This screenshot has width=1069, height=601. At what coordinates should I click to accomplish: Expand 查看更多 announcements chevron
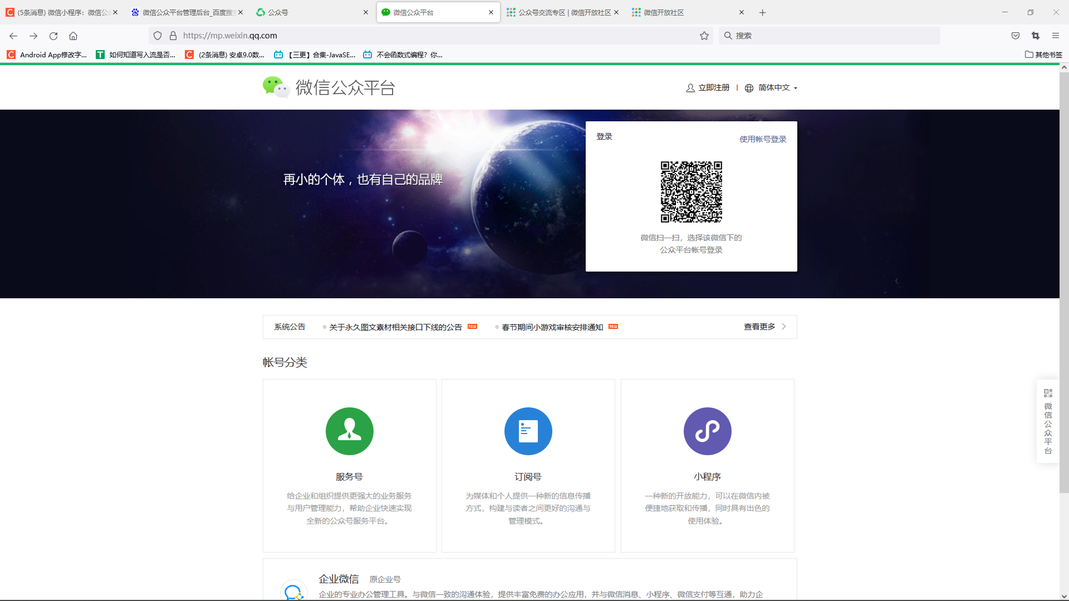[x=783, y=327]
